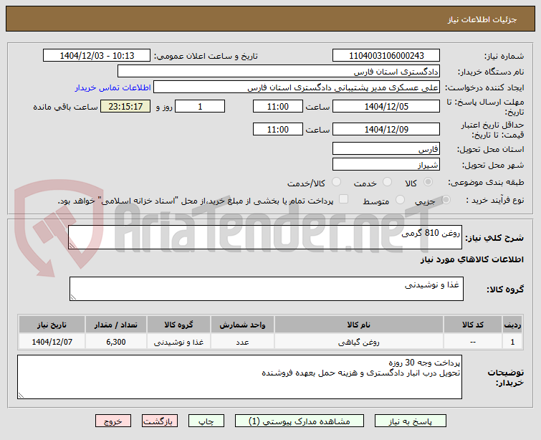This screenshot has height=440, width=541.
Task: Select the متوسط purchase type radio
Action: 400,199
